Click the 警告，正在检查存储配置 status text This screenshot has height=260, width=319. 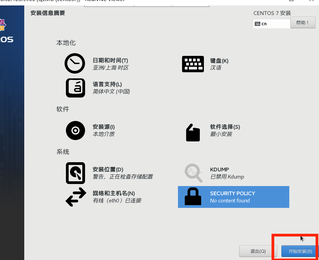123,177
